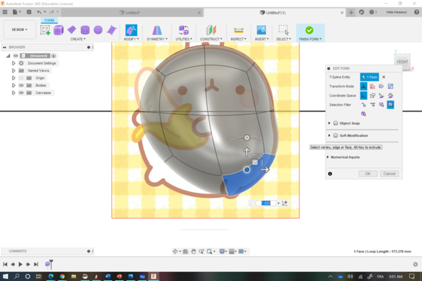Play the design timeline
This screenshot has width=422, height=281.
(x=20, y=264)
